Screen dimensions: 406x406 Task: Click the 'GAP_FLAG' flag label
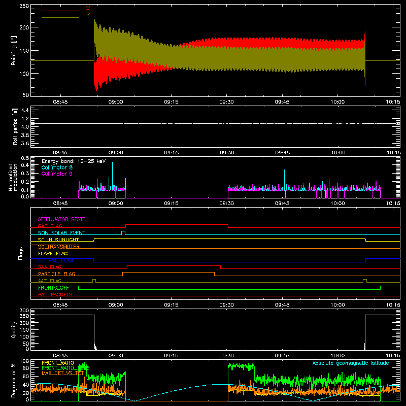[x=50, y=226]
